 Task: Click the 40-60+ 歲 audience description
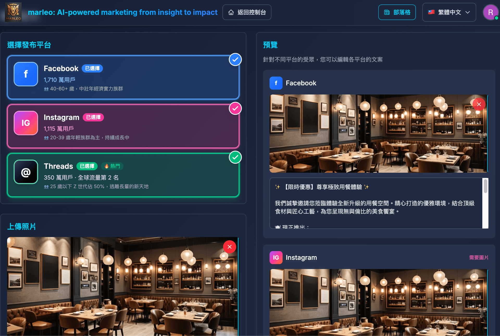point(83,89)
